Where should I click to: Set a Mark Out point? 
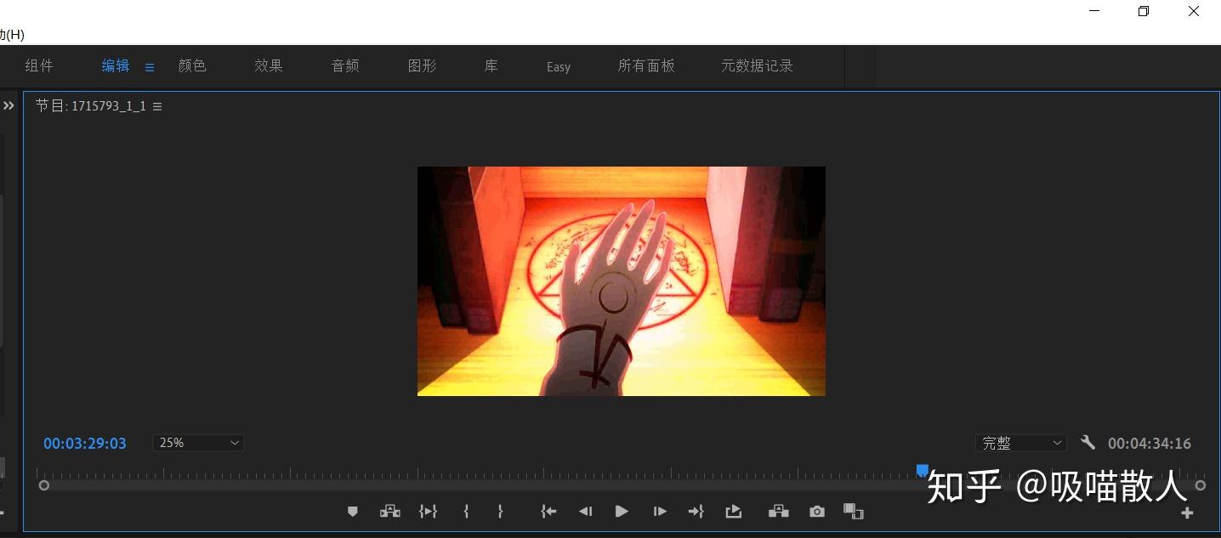click(500, 511)
